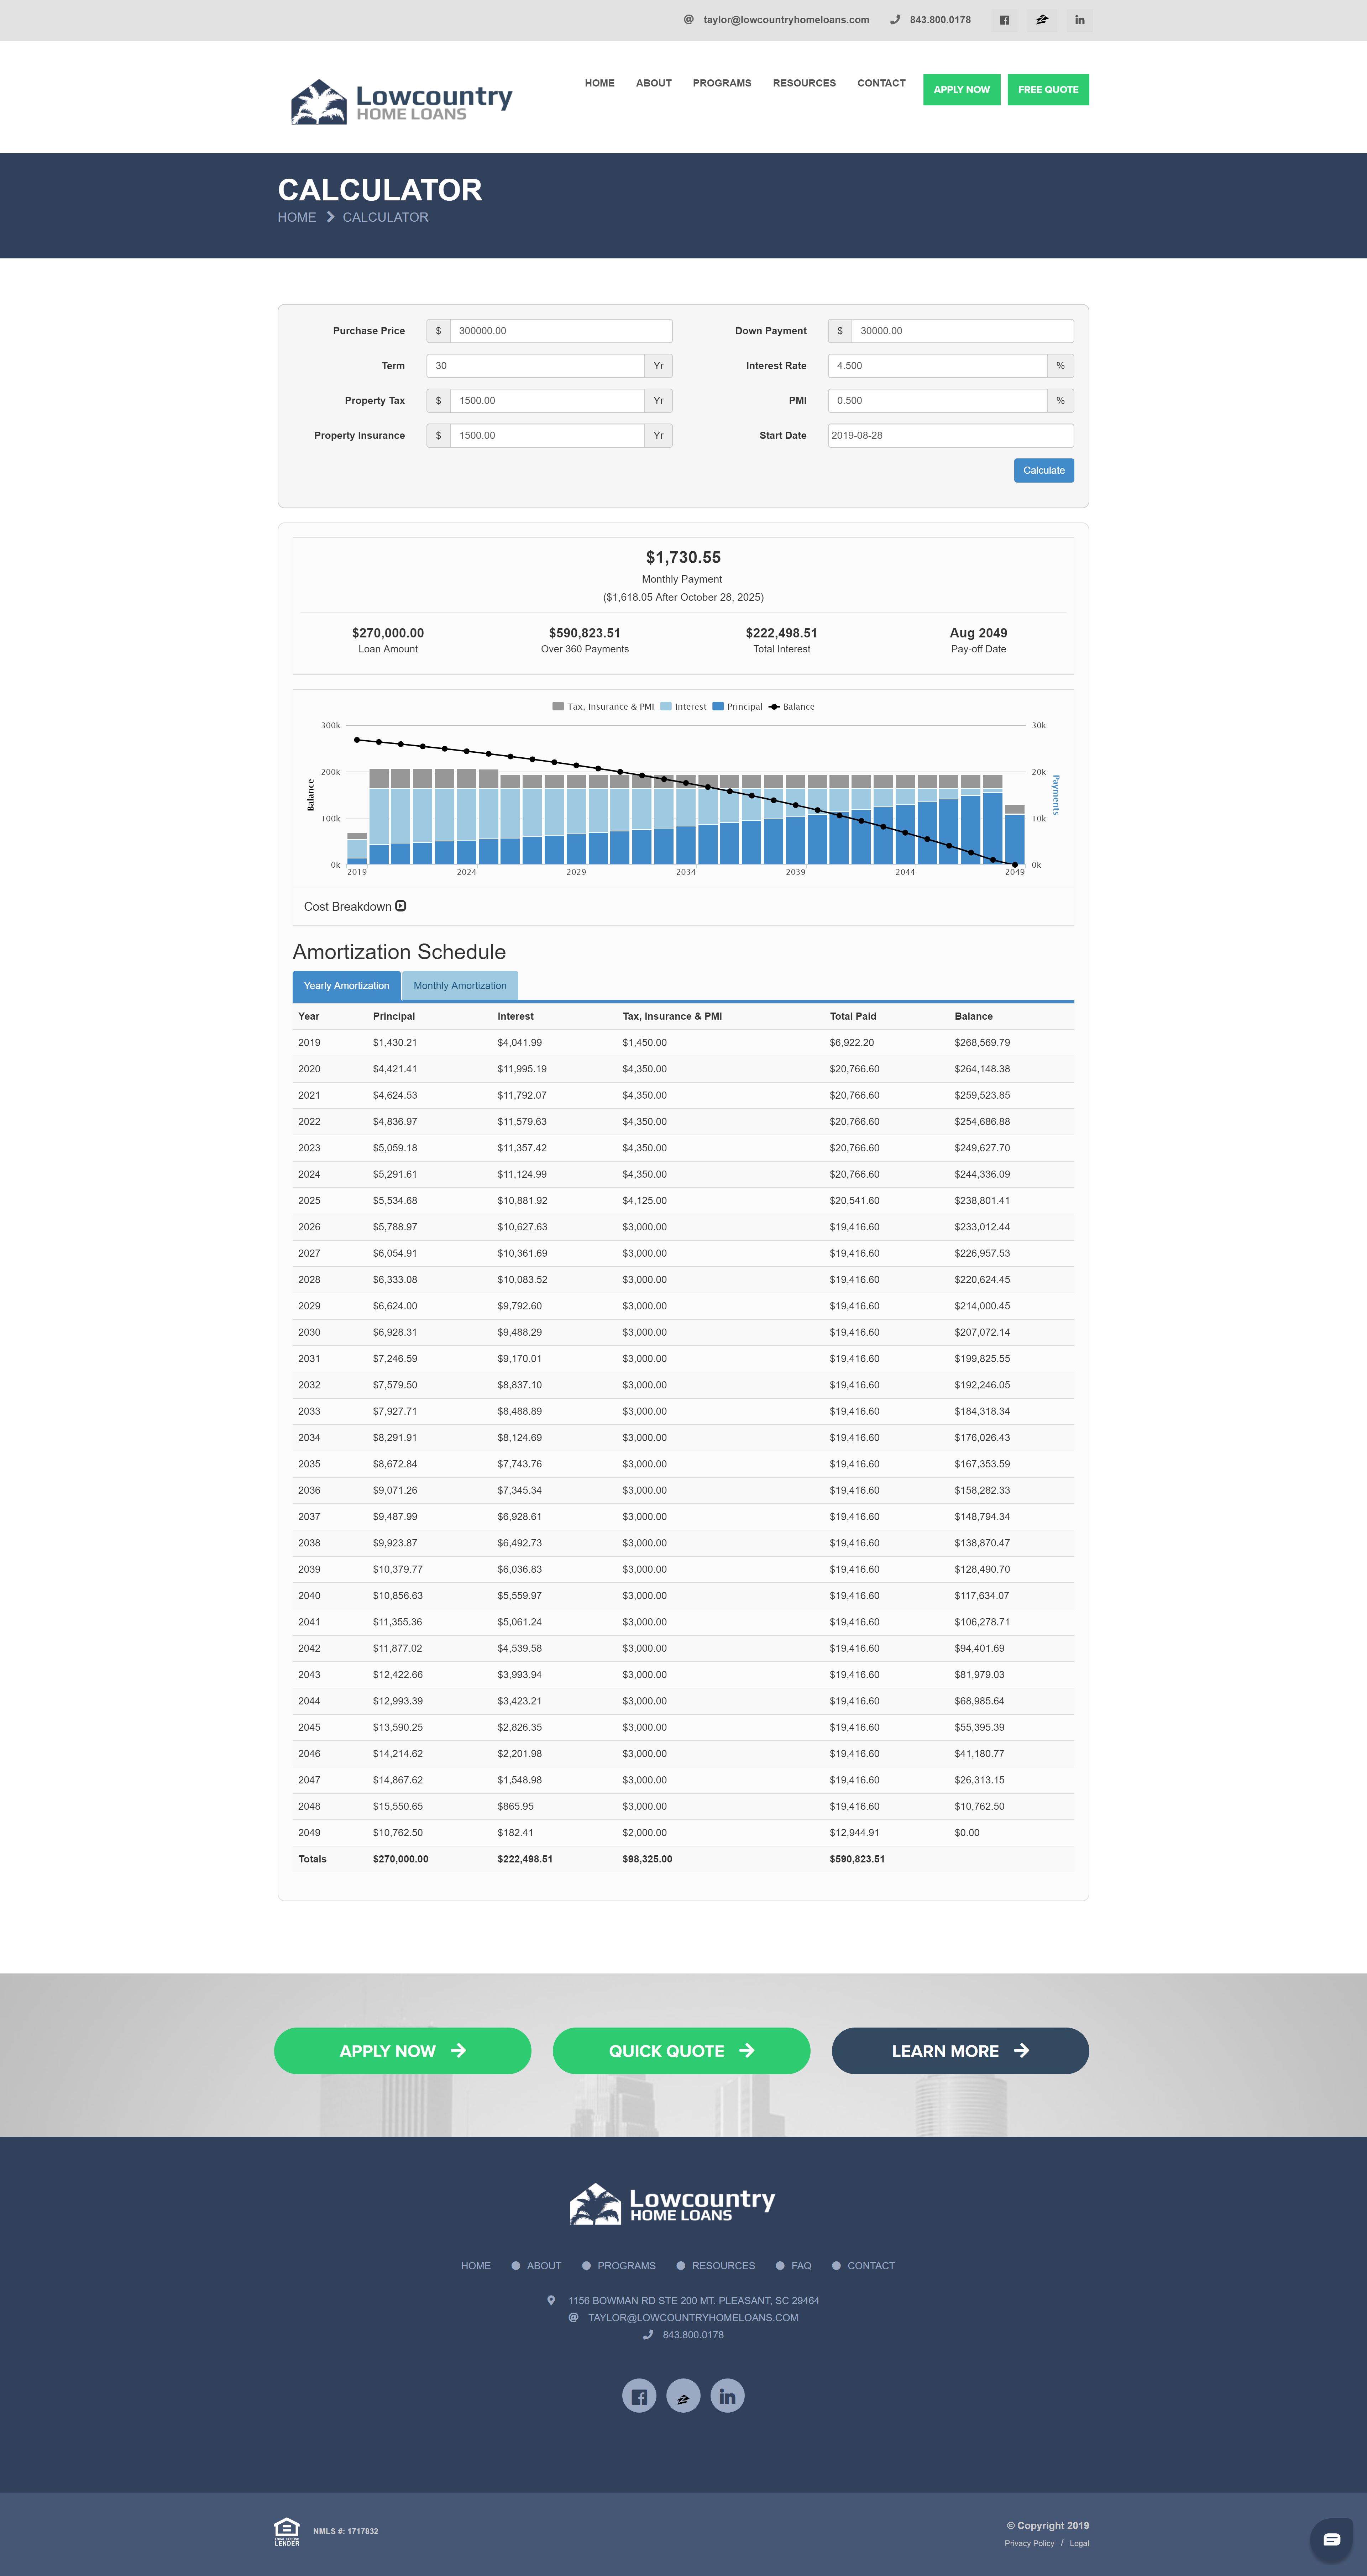The width and height of the screenshot is (1367, 2576).
Task: Open the Resources menu item
Action: (804, 83)
